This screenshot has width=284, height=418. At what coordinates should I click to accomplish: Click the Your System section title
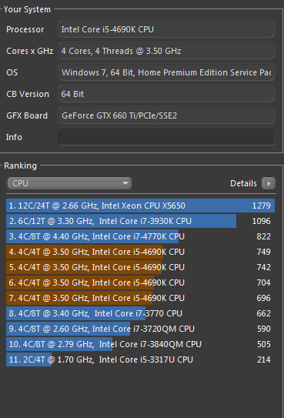pyautogui.click(x=27, y=9)
